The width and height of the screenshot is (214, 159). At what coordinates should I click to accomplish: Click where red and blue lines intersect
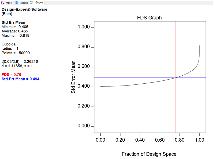click(x=176, y=78)
